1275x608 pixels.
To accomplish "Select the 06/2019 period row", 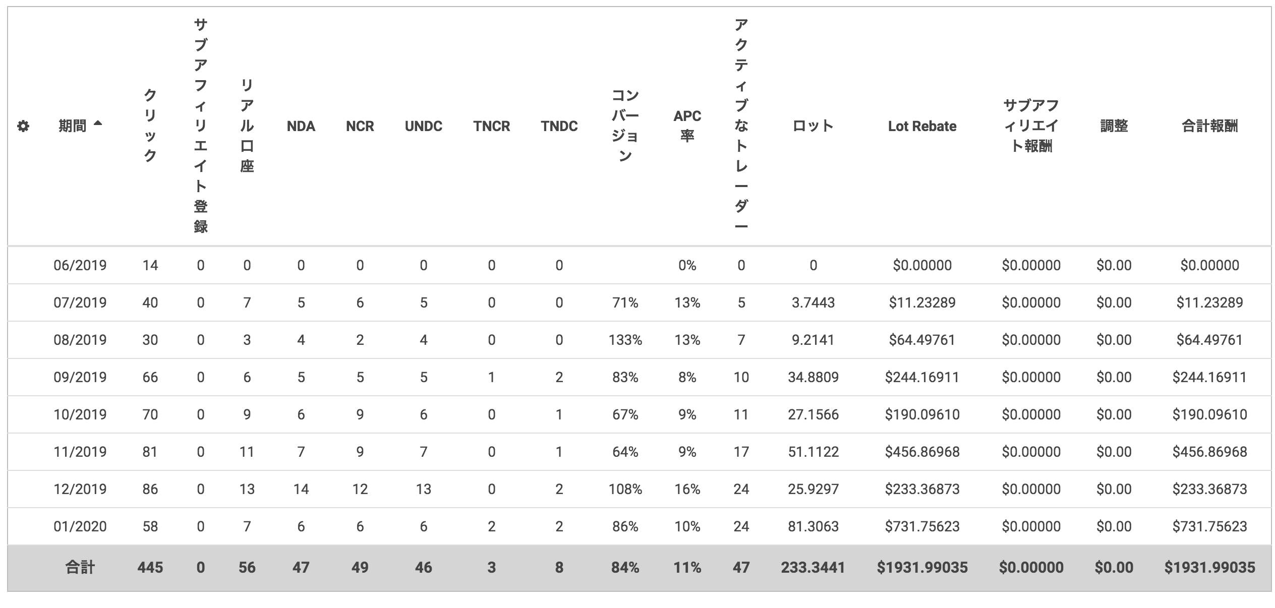I will click(x=80, y=265).
